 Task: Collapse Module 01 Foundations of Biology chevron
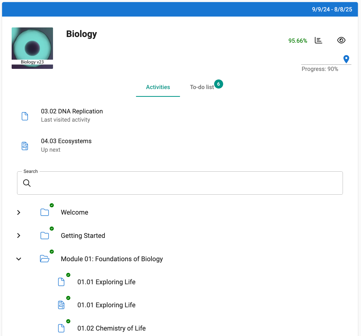tap(19, 259)
